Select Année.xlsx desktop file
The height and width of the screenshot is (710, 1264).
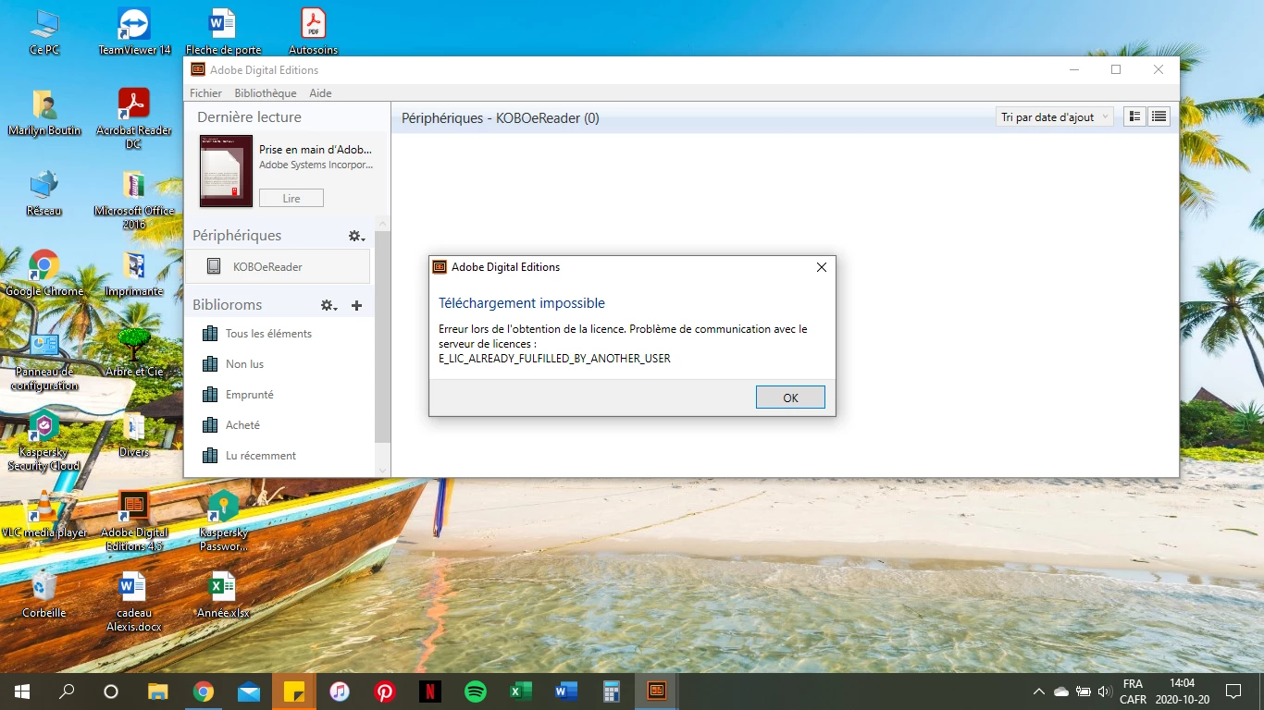(223, 595)
